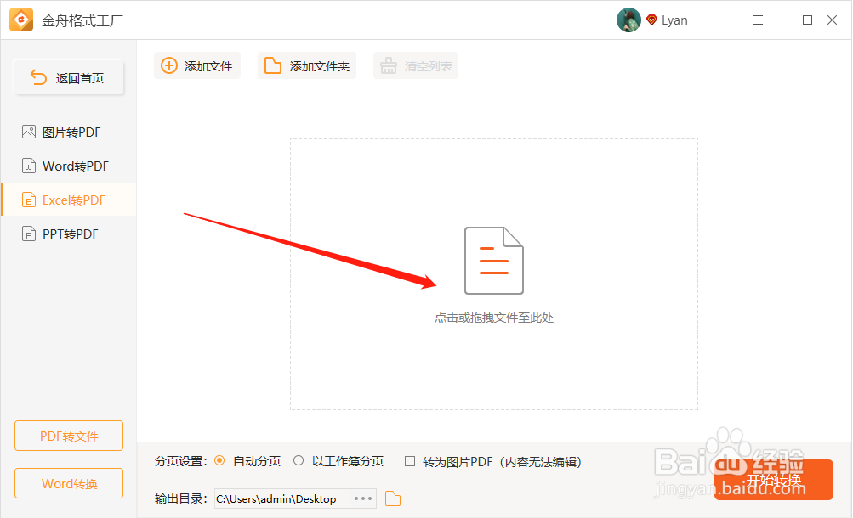
Task: Click the PDF转文件 button
Action: 68,436
